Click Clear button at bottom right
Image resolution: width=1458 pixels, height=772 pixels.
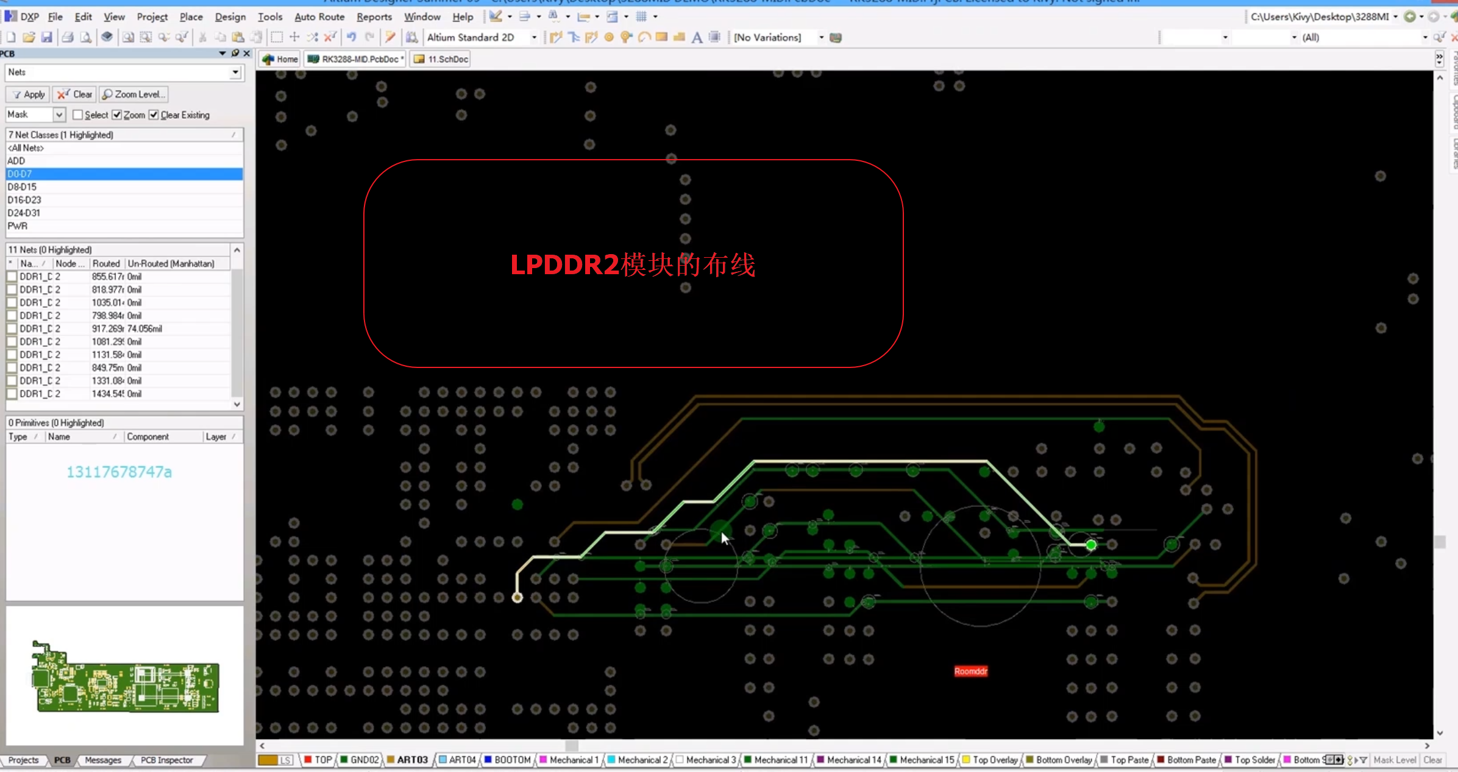coord(1432,760)
